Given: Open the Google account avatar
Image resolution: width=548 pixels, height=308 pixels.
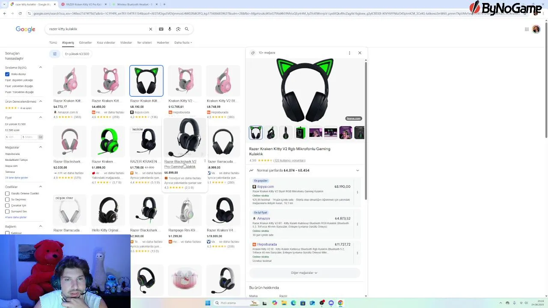Looking at the screenshot, I should click(536, 29).
